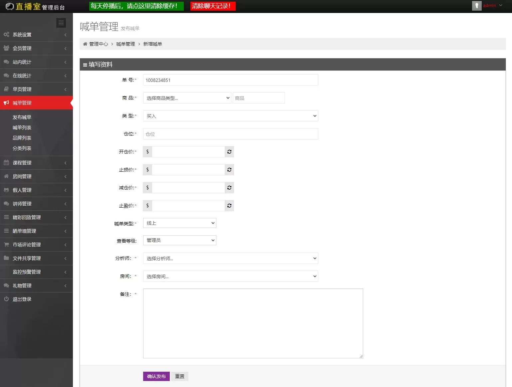Expand 系统设置 sidebar menu
This screenshot has width=512, height=387.
pos(36,35)
